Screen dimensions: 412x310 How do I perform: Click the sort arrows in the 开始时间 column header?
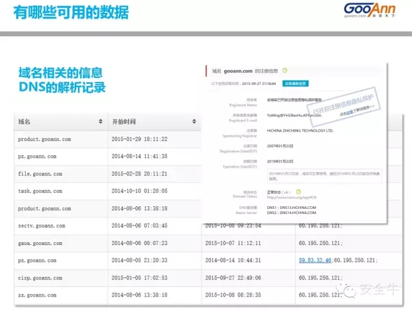click(194, 121)
